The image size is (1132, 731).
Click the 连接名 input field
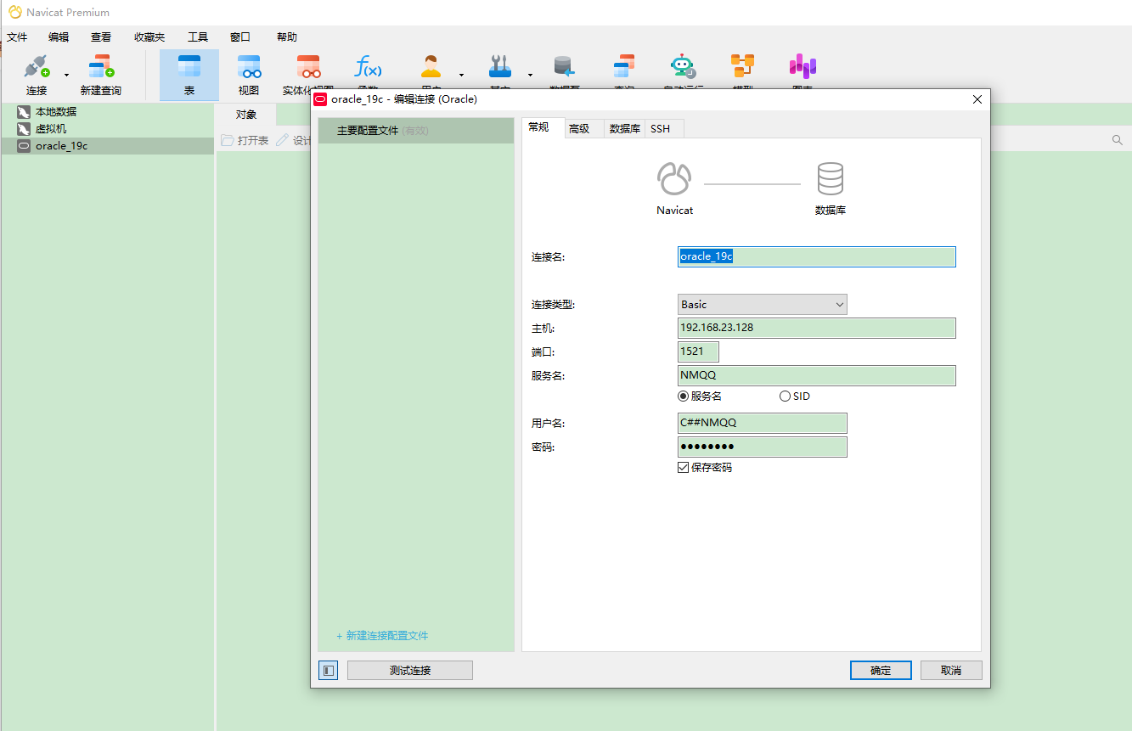[x=817, y=256]
